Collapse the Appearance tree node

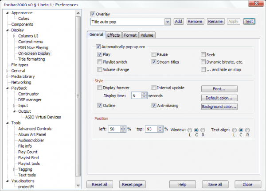point(7,13)
